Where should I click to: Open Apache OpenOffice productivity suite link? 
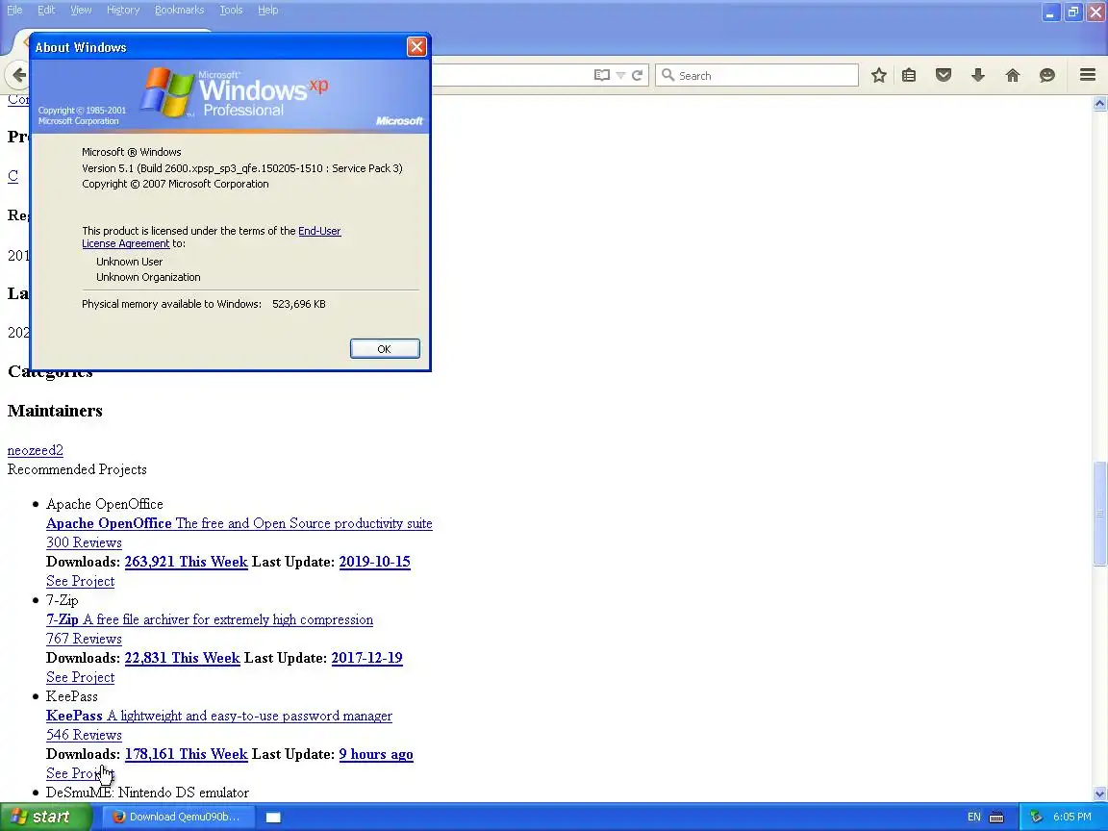tap(239, 523)
